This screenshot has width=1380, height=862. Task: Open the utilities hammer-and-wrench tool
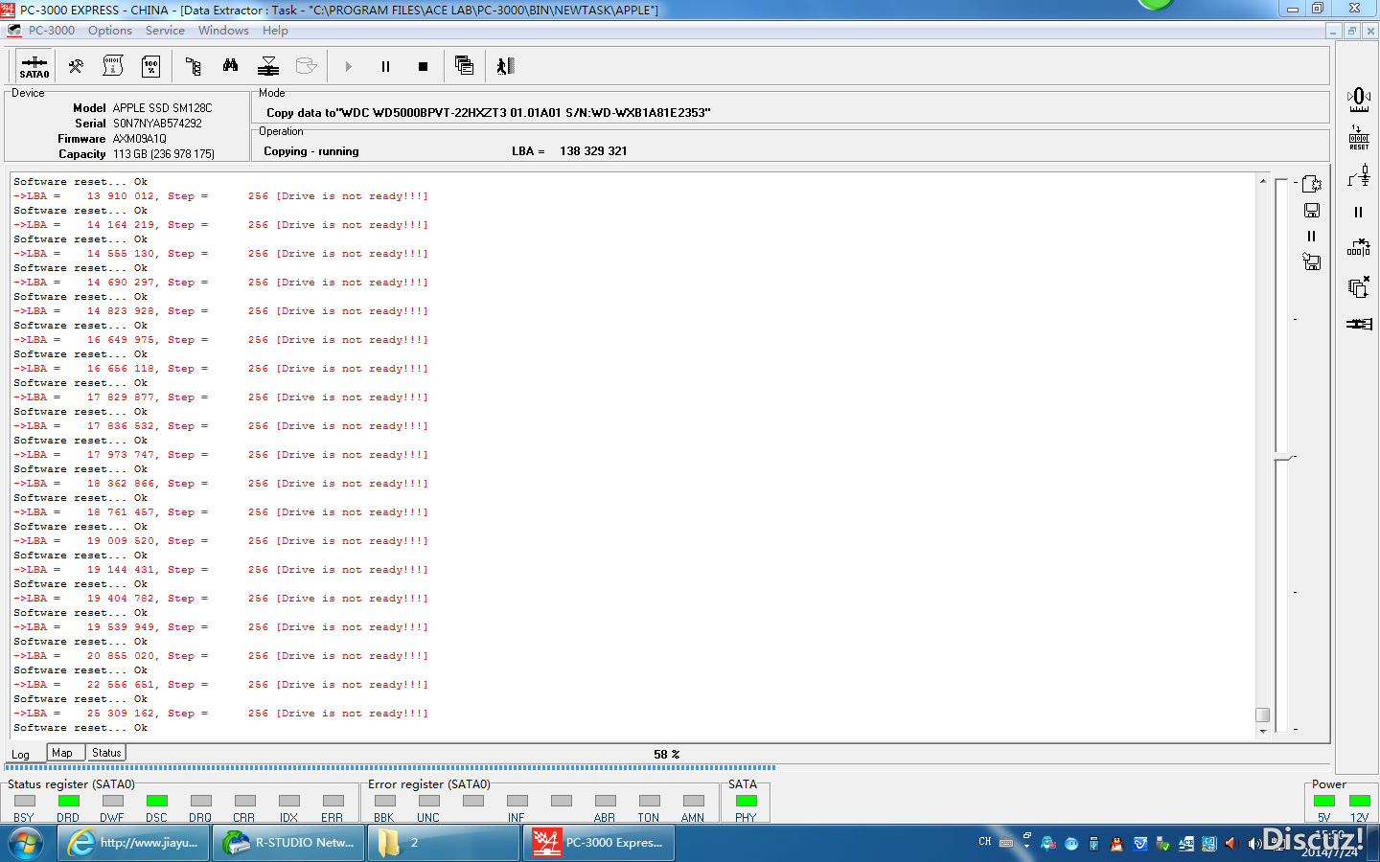point(76,66)
